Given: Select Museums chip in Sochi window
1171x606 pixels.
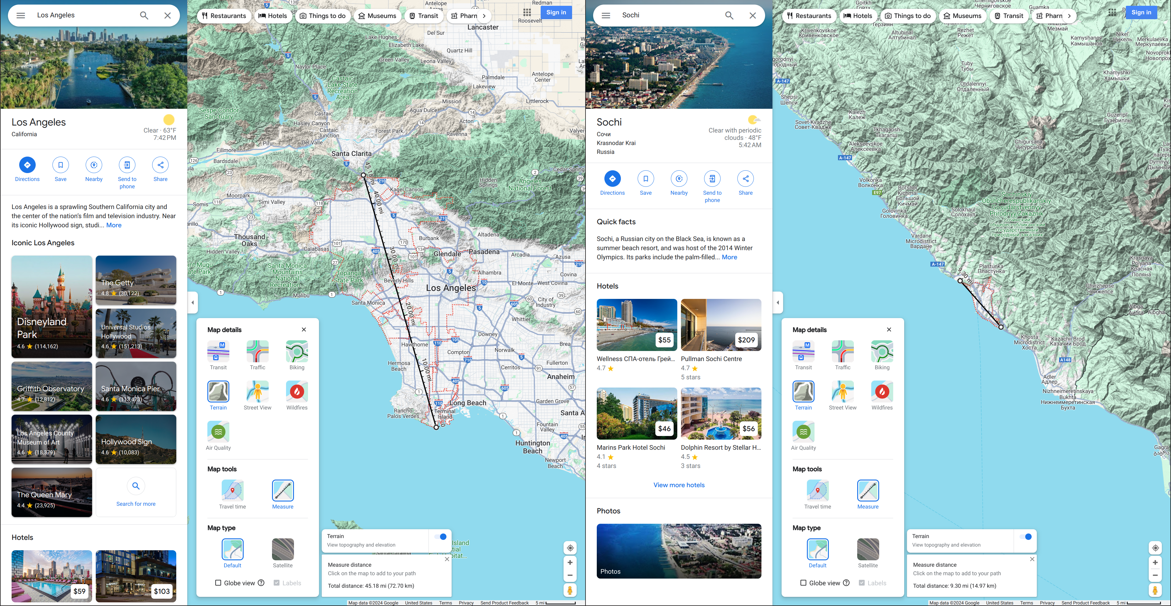Looking at the screenshot, I should (x=962, y=16).
